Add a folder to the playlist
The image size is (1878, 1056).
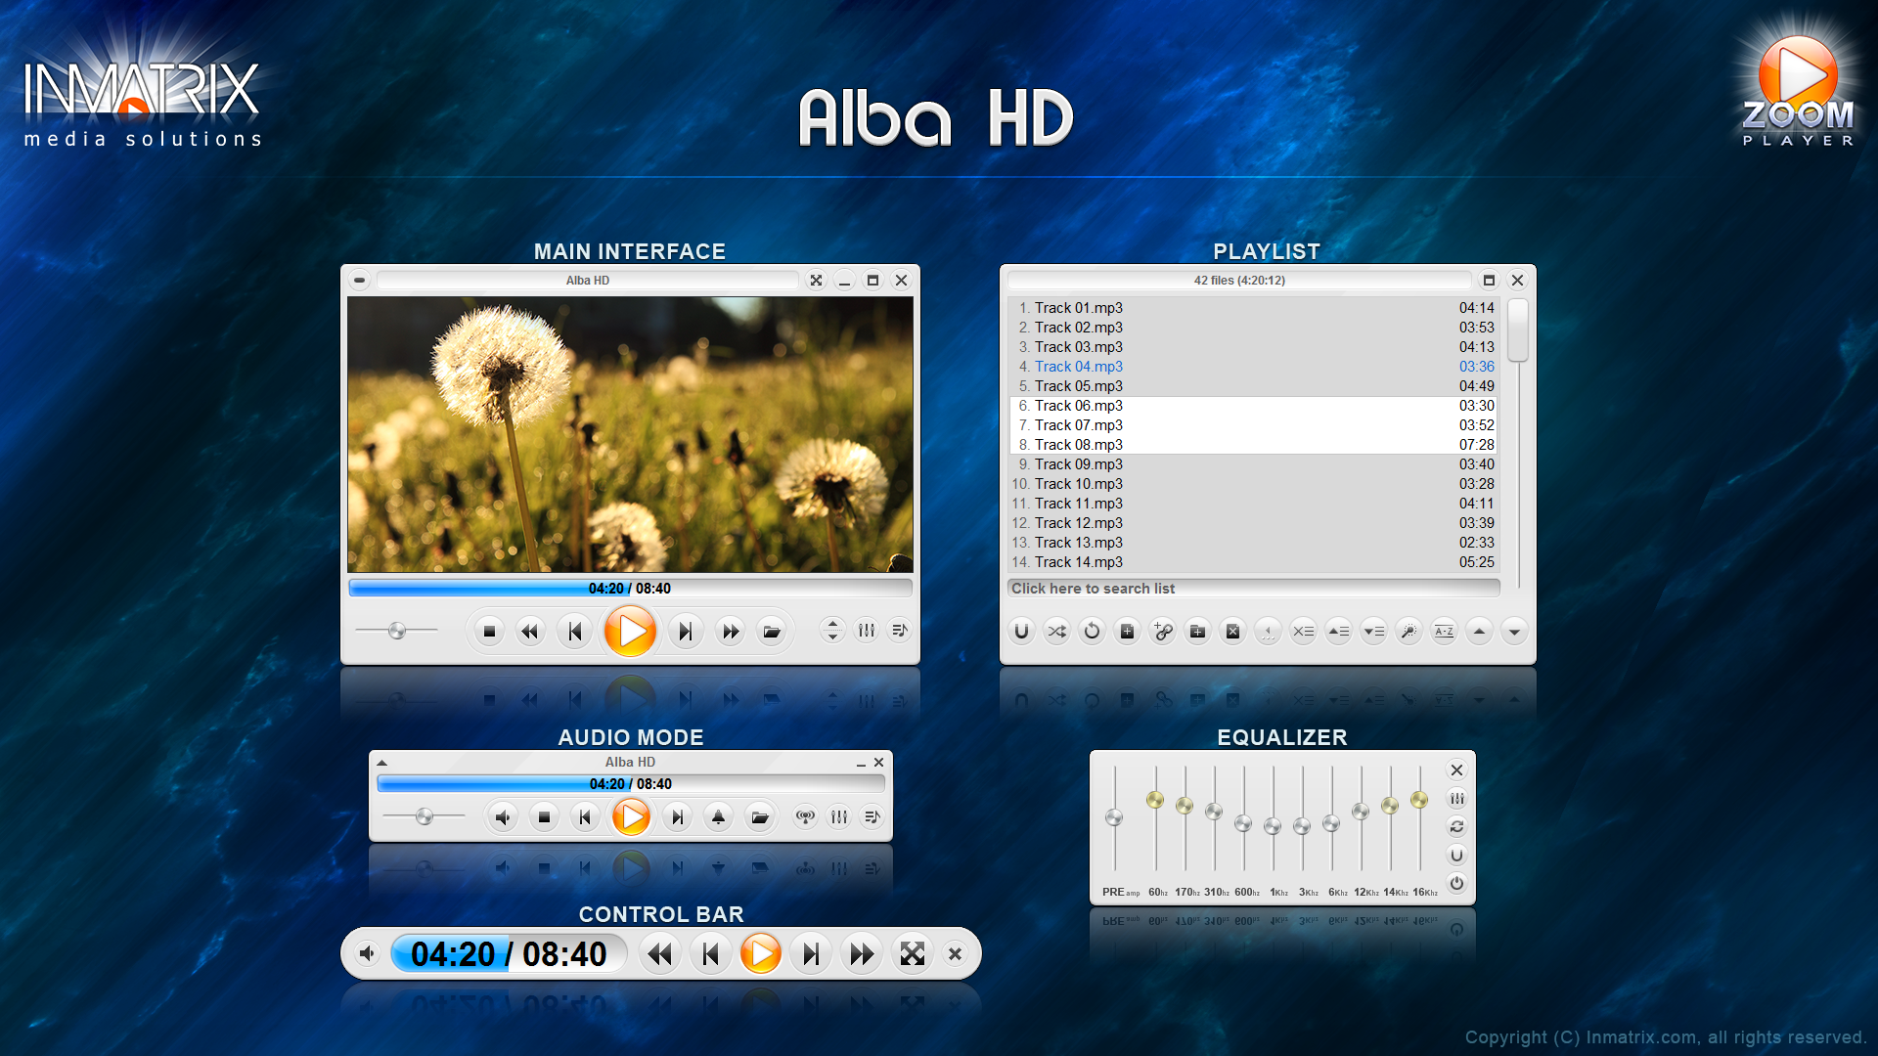1197,632
